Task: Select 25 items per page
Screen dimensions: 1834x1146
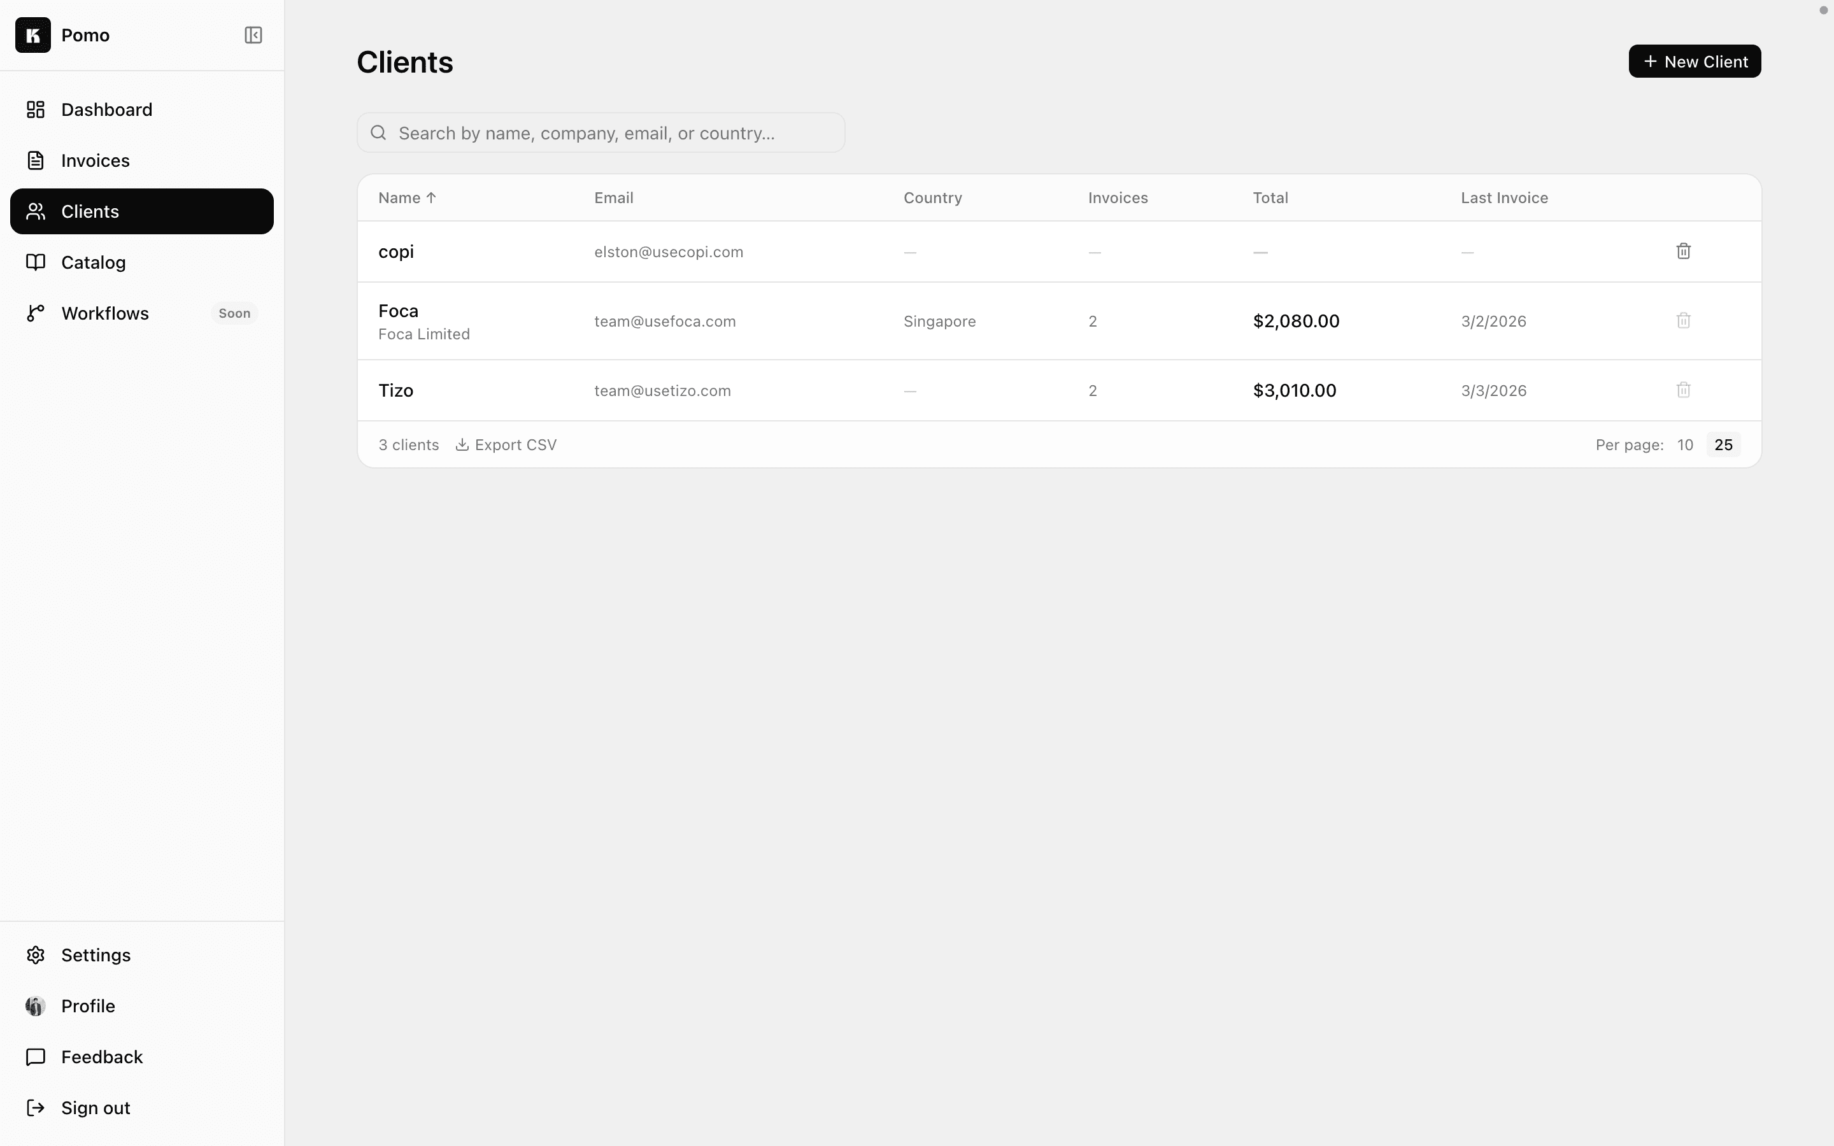Action: click(1723, 444)
